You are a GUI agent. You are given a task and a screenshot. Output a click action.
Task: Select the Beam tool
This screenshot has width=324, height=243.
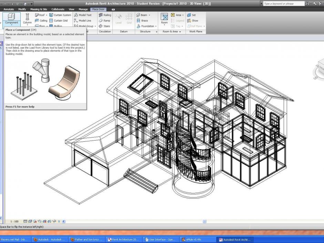point(142,15)
